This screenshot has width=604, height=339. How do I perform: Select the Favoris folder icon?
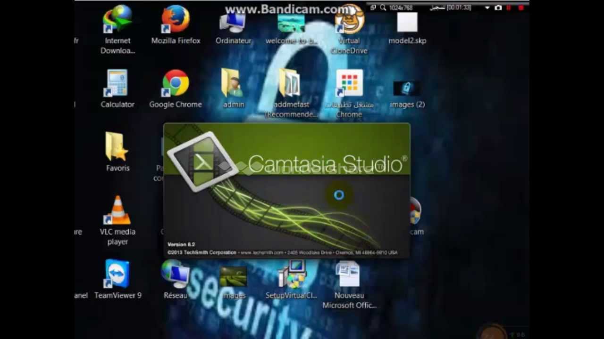(117, 152)
